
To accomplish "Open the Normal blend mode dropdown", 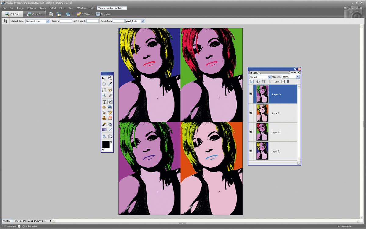I will pos(269,77).
